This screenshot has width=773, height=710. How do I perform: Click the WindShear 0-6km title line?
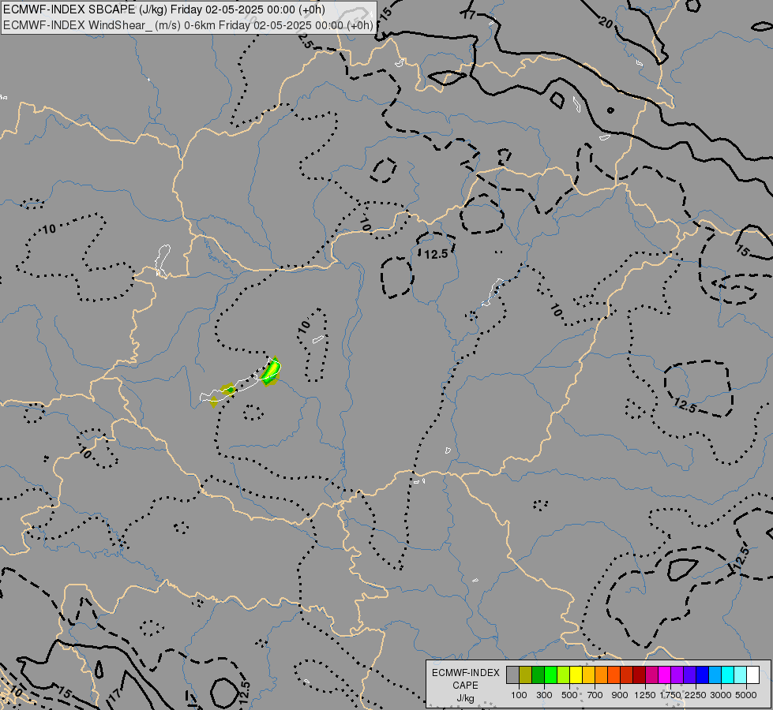188,25
